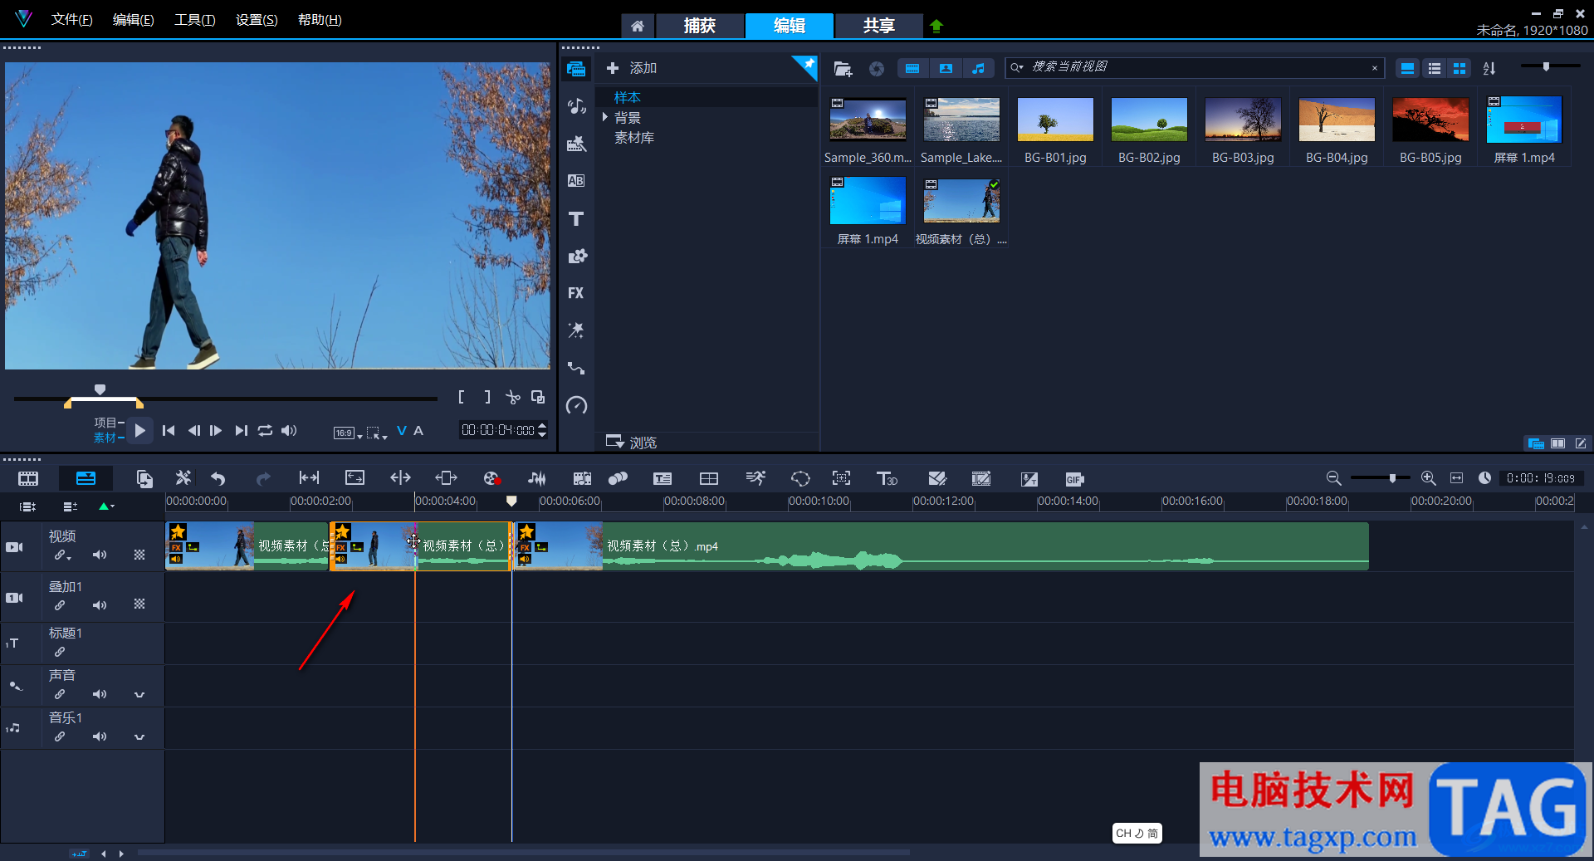Image resolution: width=1594 pixels, height=861 pixels.
Task: Click the green upload arrow icon
Action: click(936, 26)
